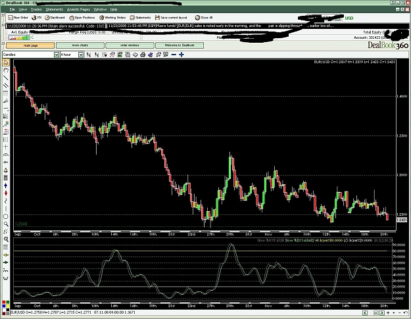Select the parallel channel lines tool

[6, 86]
